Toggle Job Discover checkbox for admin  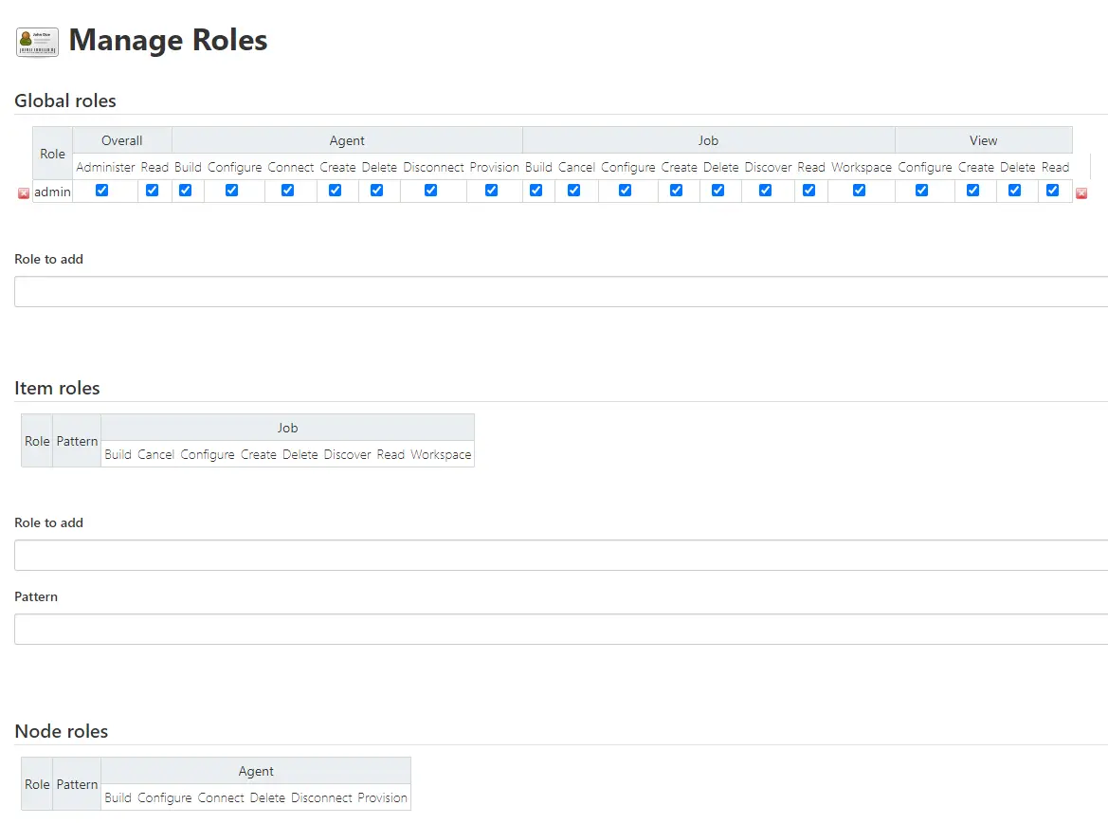tap(766, 191)
